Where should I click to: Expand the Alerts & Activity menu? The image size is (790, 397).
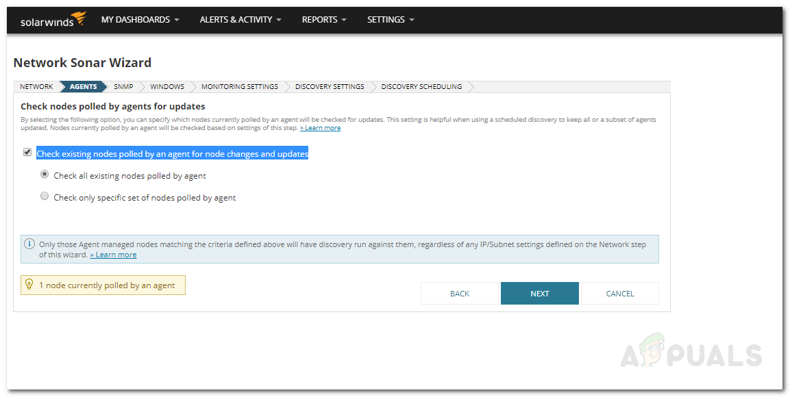coord(240,20)
